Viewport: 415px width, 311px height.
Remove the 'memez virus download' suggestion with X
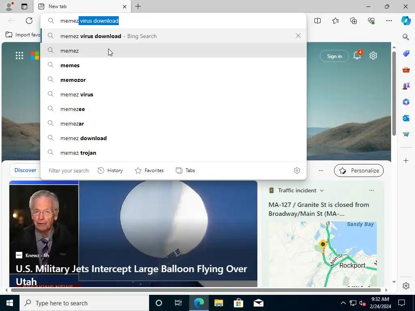[x=298, y=36]
